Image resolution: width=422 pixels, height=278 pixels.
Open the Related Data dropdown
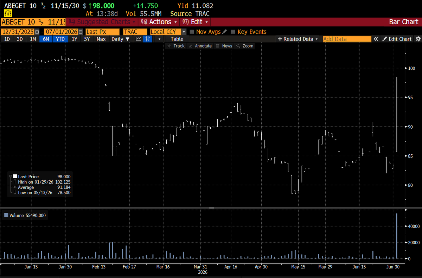pyautogui.click(x=298, y=39)
